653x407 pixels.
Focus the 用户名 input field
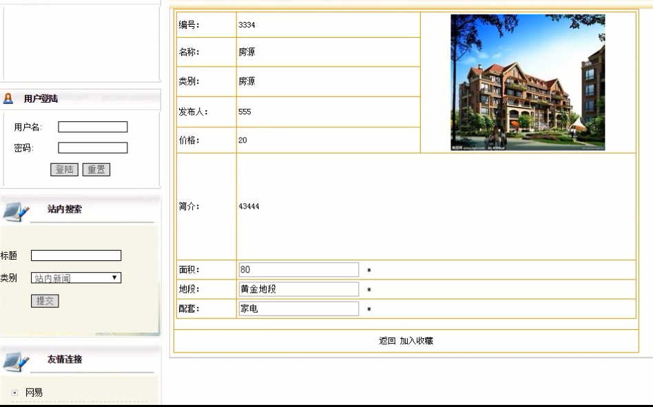point(92,127)
